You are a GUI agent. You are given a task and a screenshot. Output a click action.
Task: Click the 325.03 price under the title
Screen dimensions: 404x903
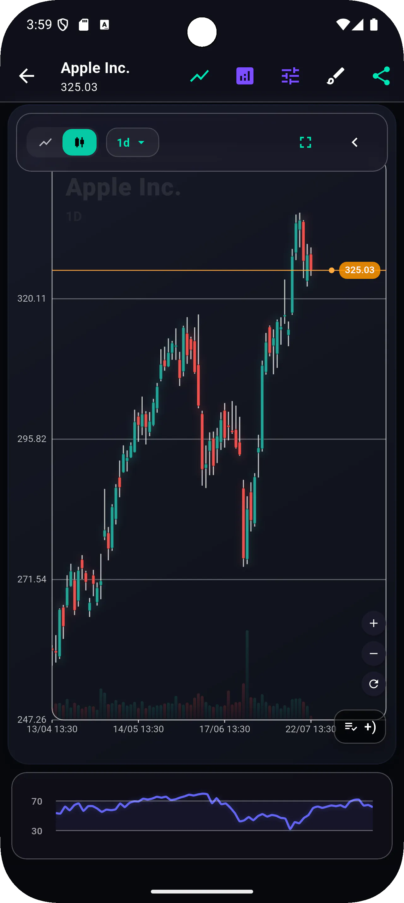[x=79, y=87]
